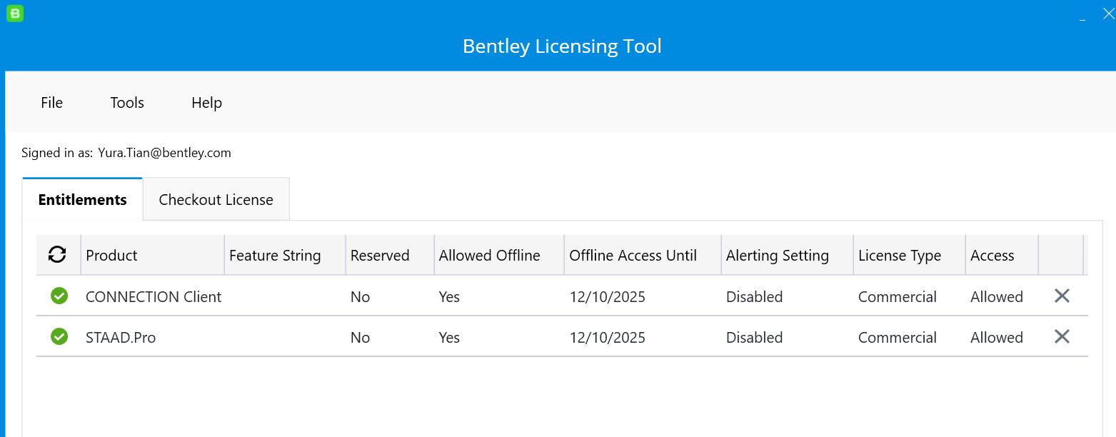Minimize the Bentley Licensing Tool window
The width and height of the screenshot is (1116, 437).
(x=1082, y=16)
